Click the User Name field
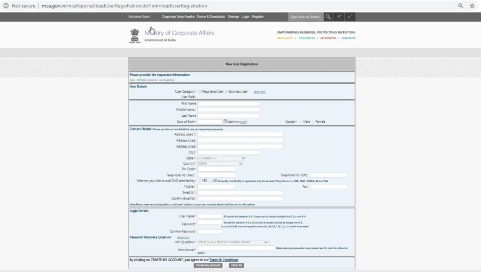 (210, 216)
